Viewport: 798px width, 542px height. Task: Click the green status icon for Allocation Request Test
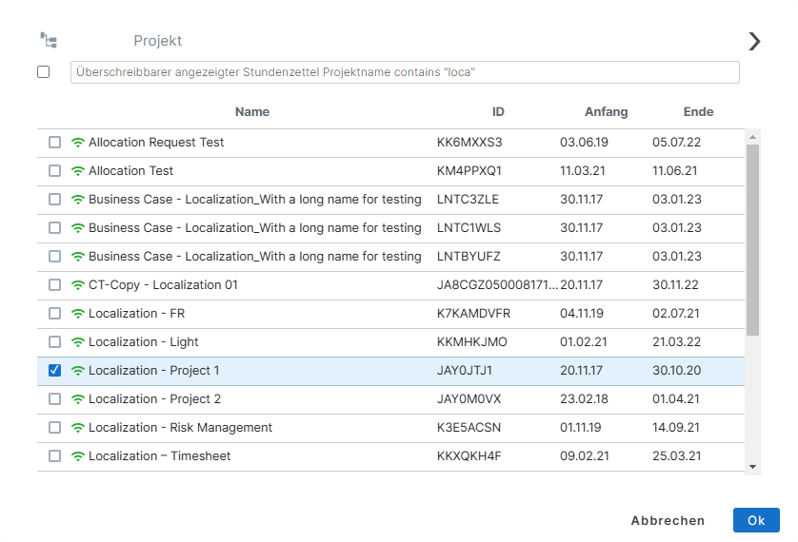coord(78,143)
